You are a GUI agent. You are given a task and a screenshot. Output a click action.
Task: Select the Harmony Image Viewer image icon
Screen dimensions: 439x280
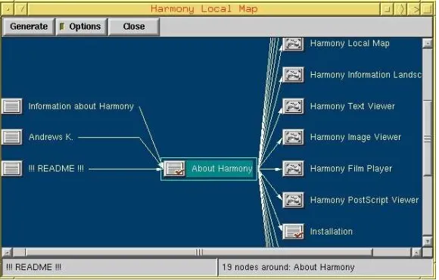(293, 137)
